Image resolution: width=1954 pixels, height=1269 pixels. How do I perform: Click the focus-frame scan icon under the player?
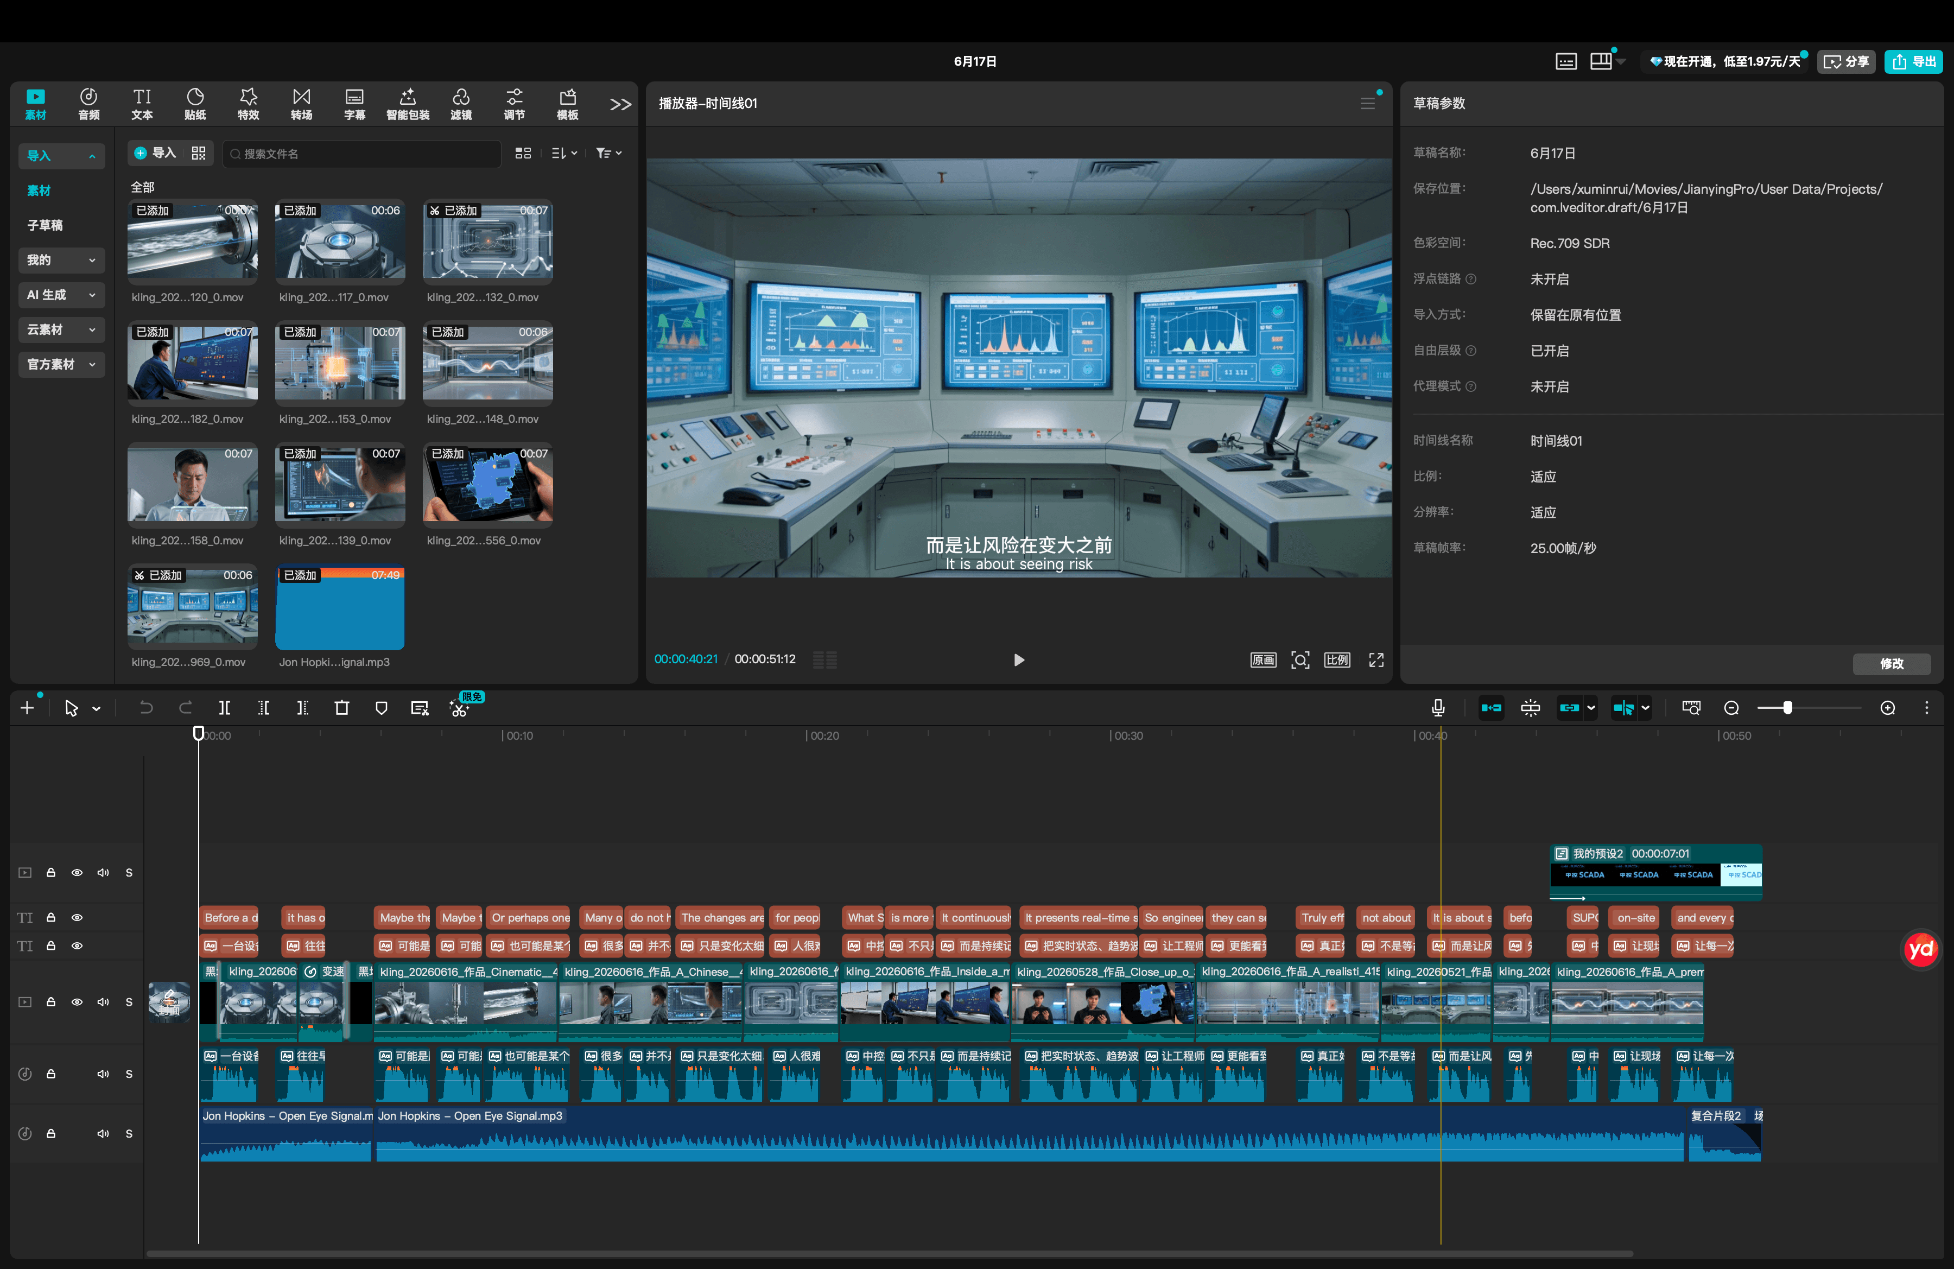point(1300,660)
